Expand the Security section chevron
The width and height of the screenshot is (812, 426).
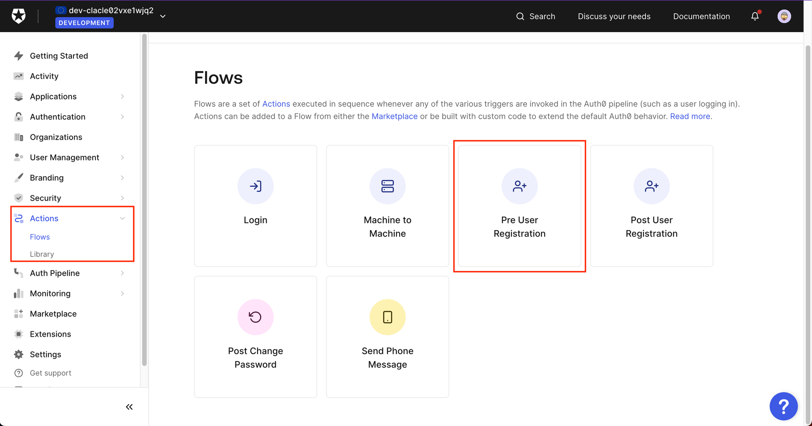[122, 198]
